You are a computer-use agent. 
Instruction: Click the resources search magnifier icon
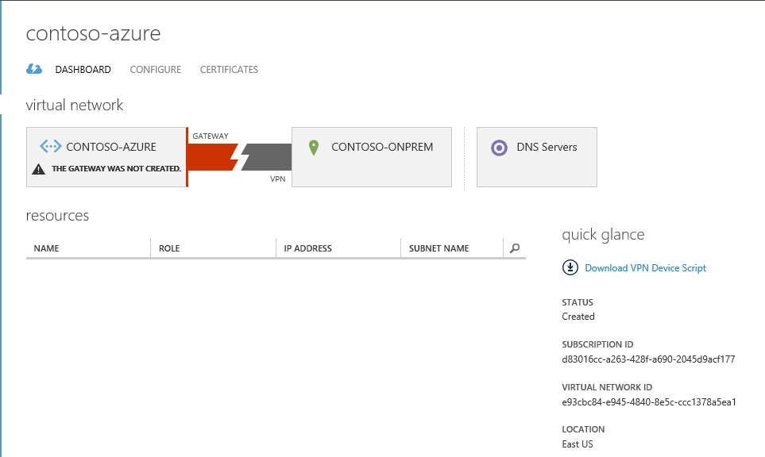coord(515,248)
